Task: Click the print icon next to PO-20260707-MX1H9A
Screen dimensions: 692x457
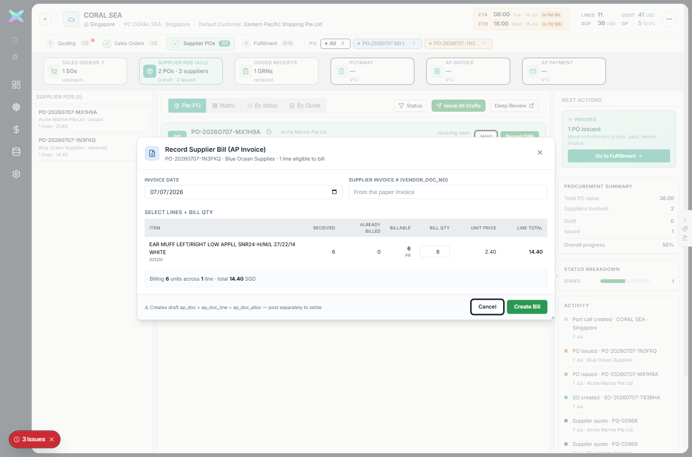Action: (x=269, y=132)
